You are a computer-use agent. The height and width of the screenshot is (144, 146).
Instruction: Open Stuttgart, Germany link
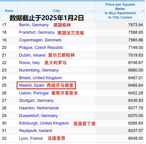pyautogui.click(x=36, y=101)
